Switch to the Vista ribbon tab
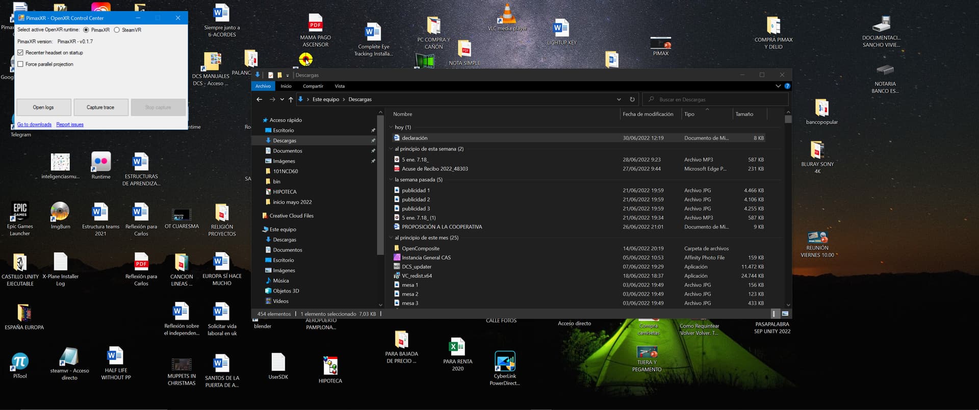979x410 pixels. (340, 86)
